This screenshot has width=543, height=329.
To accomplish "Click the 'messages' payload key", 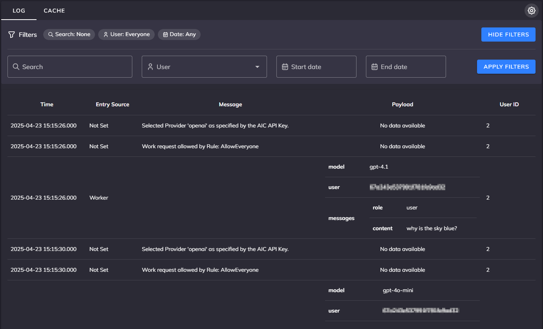I will click(x=341, y=218).
